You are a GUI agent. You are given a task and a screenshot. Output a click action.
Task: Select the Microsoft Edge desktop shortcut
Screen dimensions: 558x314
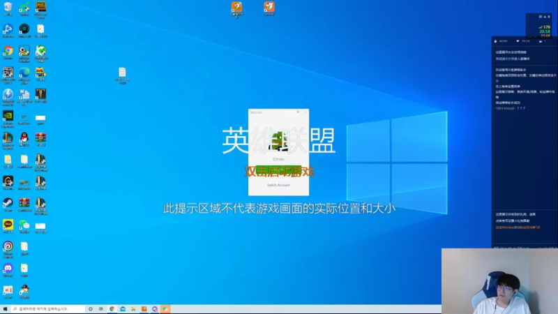coord(24,75)
